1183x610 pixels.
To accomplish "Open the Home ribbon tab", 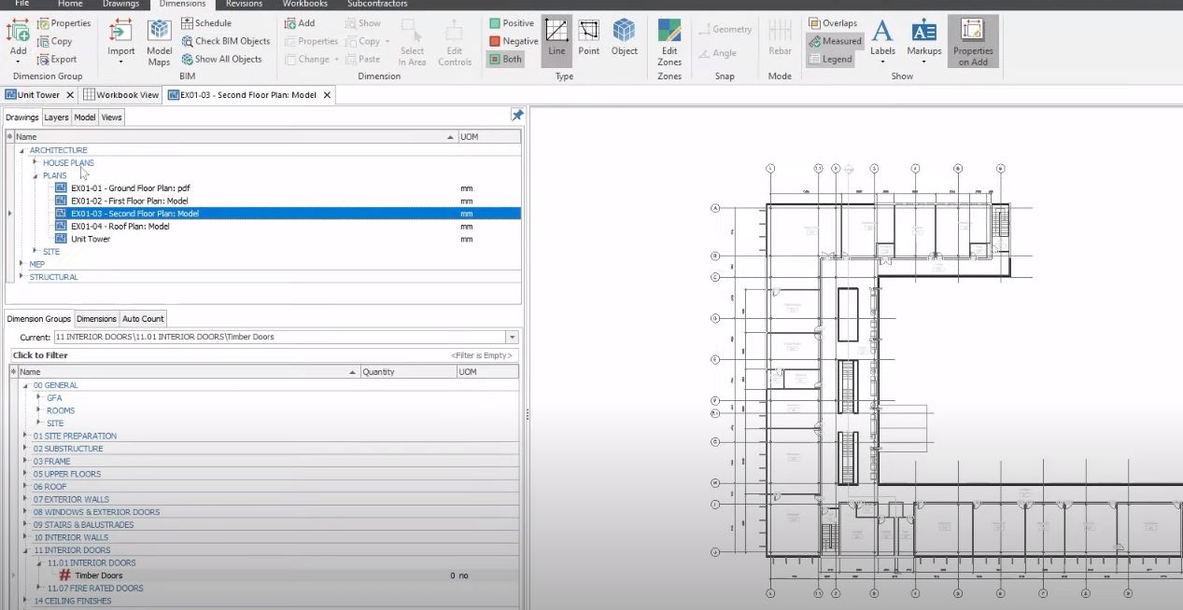I will coord(70,4).
